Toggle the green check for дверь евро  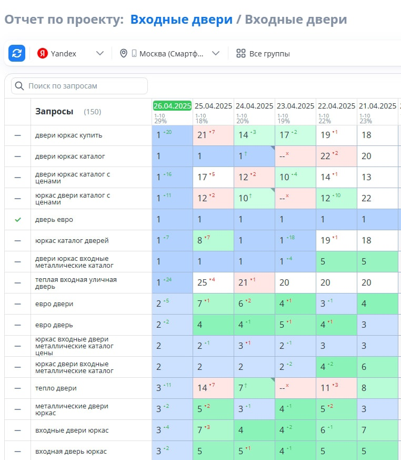click(x=18, y=219)
